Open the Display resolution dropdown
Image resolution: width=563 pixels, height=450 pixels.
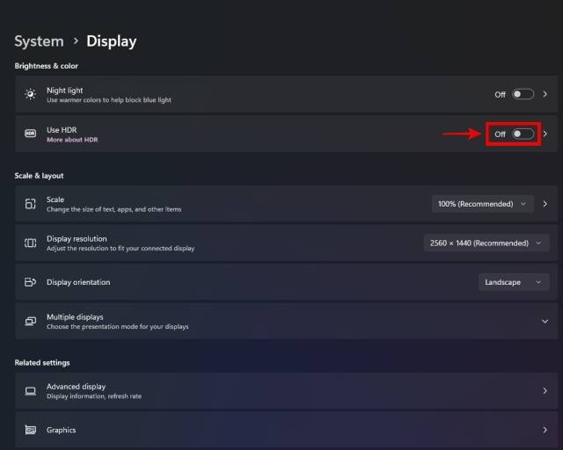coord(486,243)
